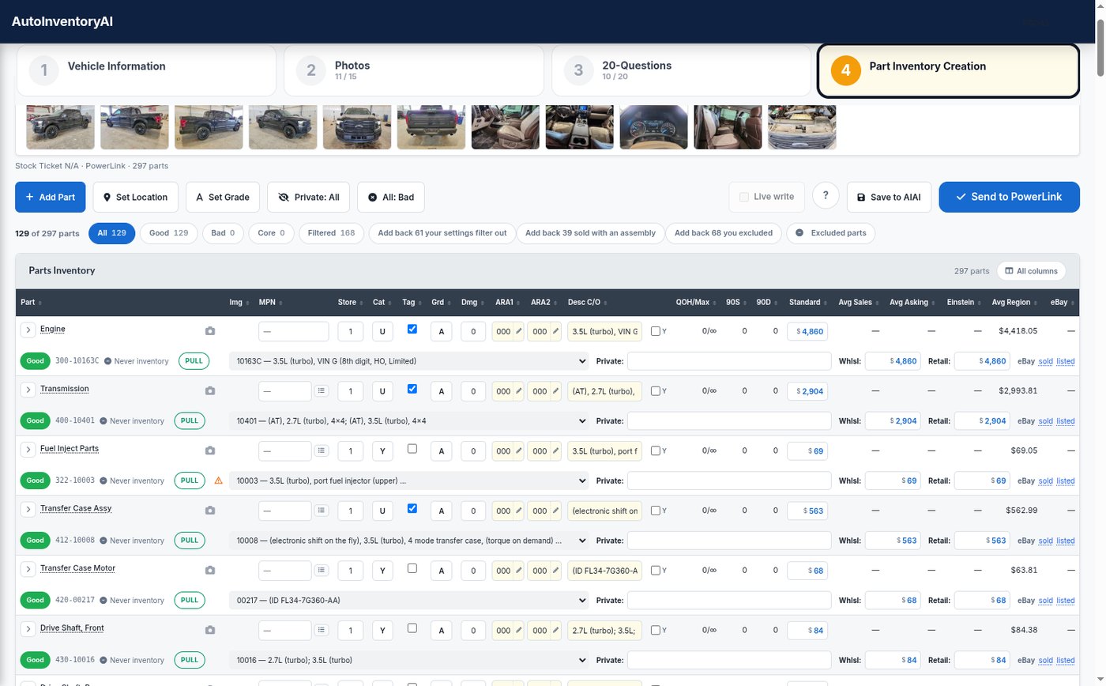The width and height of the screenshot is (1106, 686).
Task: Expand the Drive Shaft, Front row
Action: (x=28, y=629)
